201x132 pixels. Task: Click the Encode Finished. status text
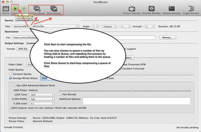pyautogui.click(x=14, y=127)
